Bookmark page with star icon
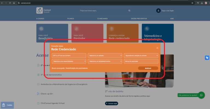The width and height of the screenshot is (210, 109). click(x=192, y=3)
